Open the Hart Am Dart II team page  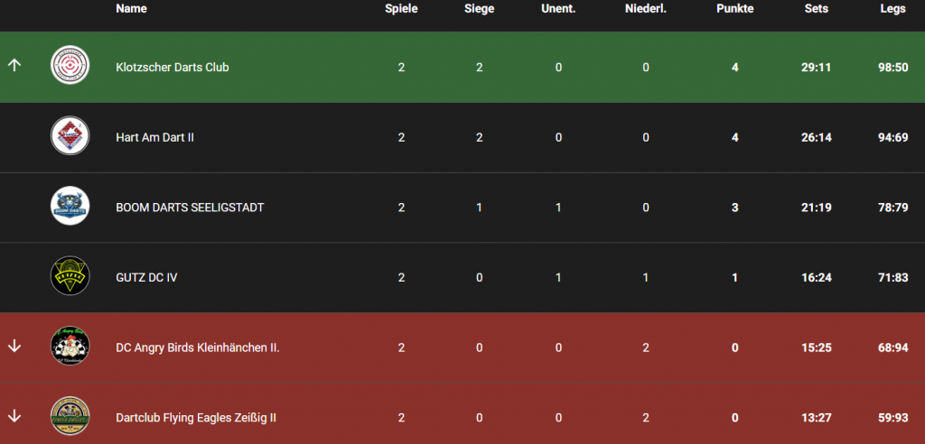pos(155,137)
